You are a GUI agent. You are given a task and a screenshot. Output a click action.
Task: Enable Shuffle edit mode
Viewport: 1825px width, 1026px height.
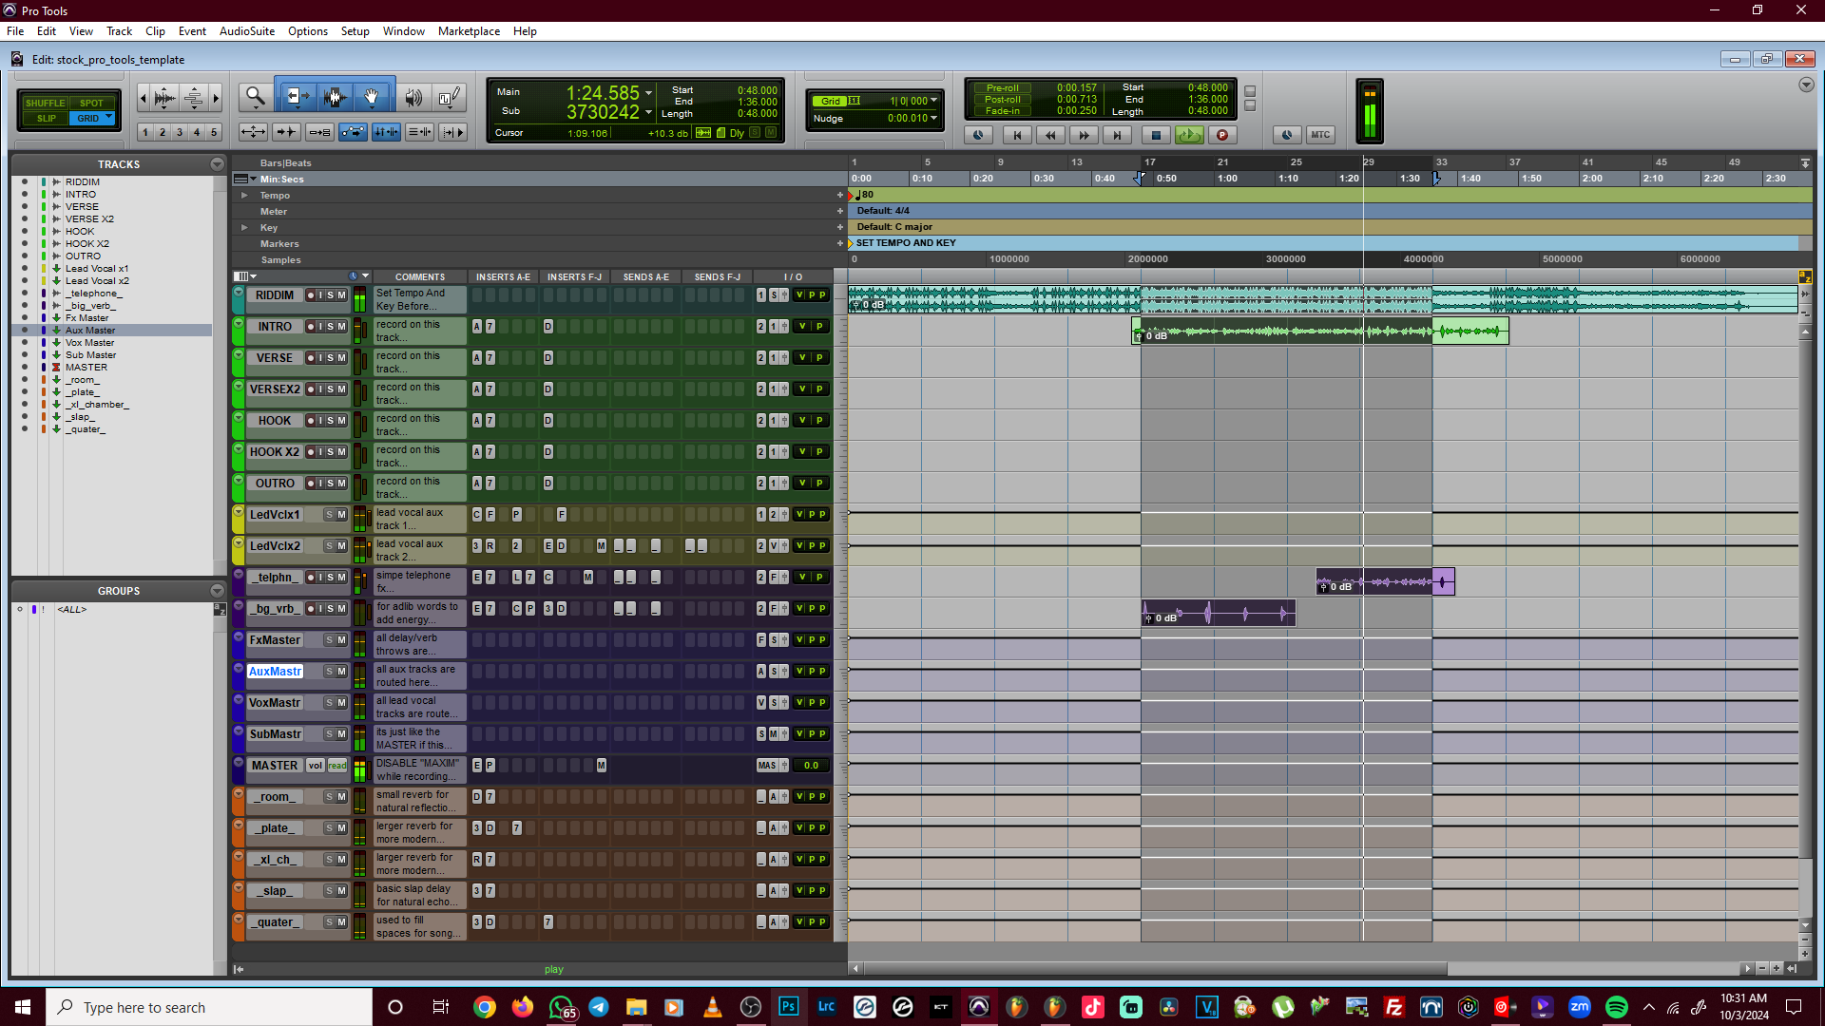click(45, 103)
